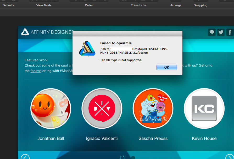Click the Arrange toolbar label
This screenshot has width=234, height=159.
pos(176,5)
